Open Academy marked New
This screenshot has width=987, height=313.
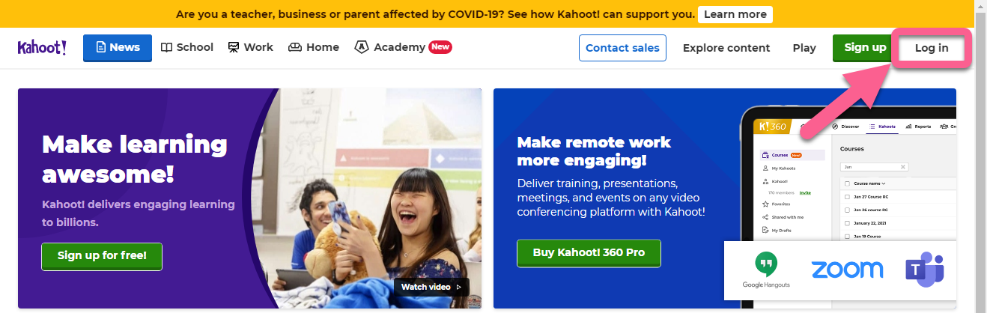[x=403, y=47]
